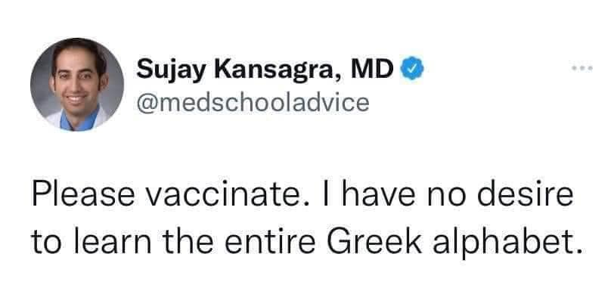Click the word 'have' in the tweet
This screenshot has width=611, height=288.
tap(378, 195)
